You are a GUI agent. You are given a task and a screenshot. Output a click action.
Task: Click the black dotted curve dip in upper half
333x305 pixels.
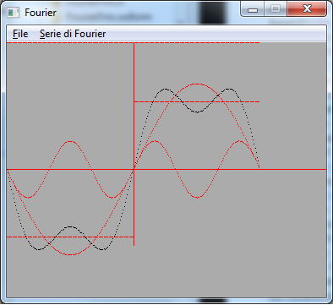click(197, 112)
